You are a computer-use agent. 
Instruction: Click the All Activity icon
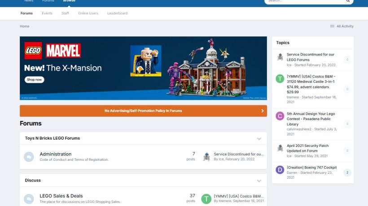pyautogui.click(x=332, y=26)
